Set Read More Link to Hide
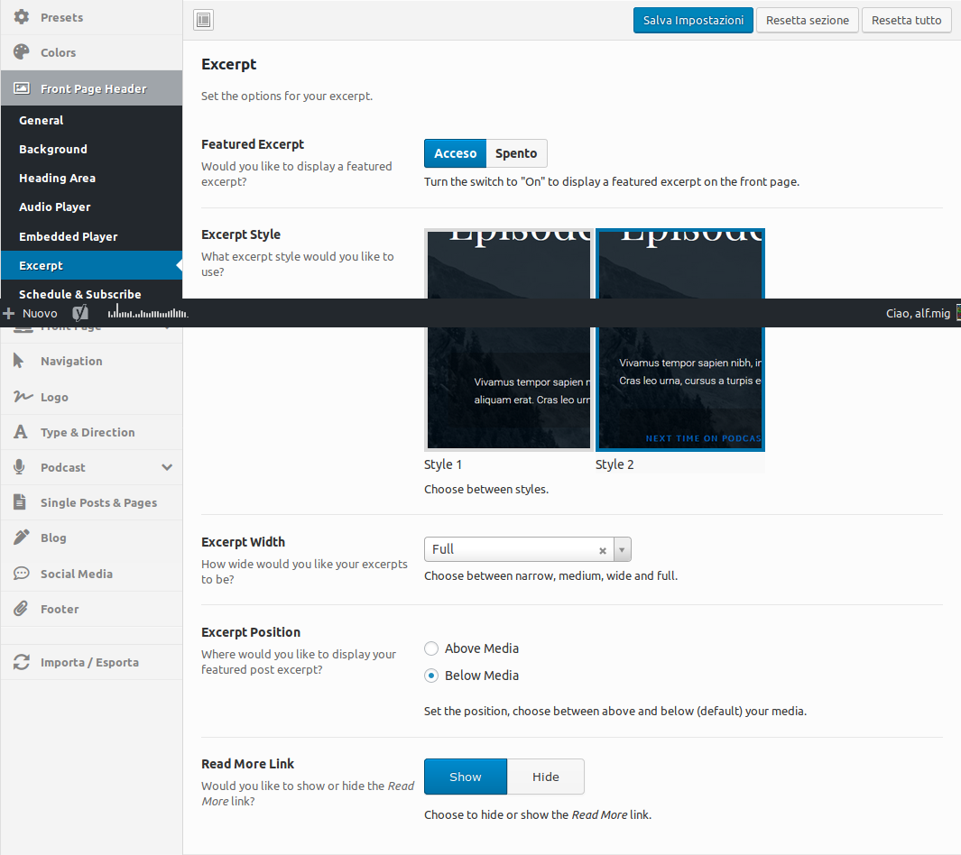The height and width of the screenshot is (855, 961). click(x=545, y=777)
